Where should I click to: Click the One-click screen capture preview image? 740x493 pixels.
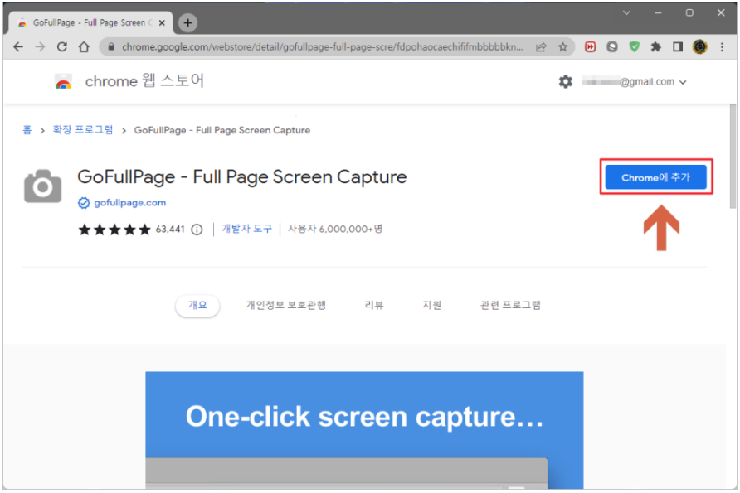pyautogui.click(x=364, y=430)
